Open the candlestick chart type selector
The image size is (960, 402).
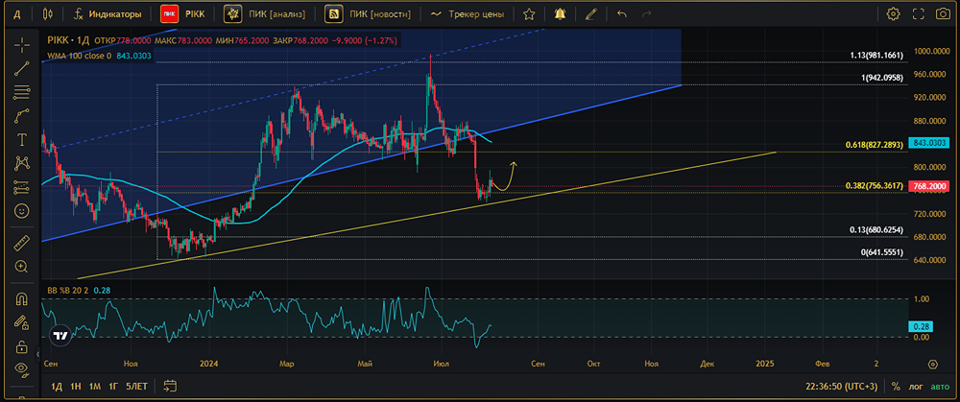(x=48, y=13)
